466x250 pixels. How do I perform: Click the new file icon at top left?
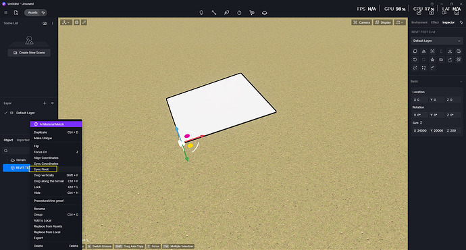pyautogui.click(x=16, y=12)
